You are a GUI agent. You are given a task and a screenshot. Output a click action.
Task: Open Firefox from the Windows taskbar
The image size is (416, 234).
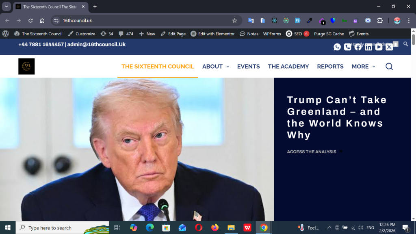pyautogui.click(x=215, y=227)
